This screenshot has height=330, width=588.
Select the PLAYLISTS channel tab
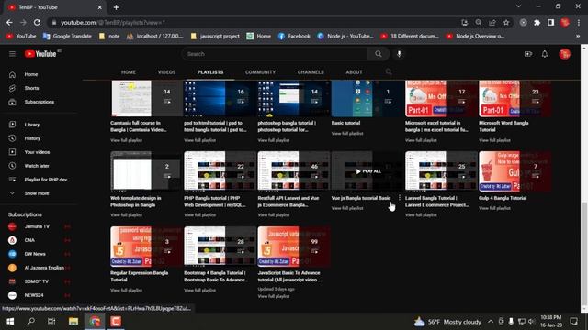210,72
